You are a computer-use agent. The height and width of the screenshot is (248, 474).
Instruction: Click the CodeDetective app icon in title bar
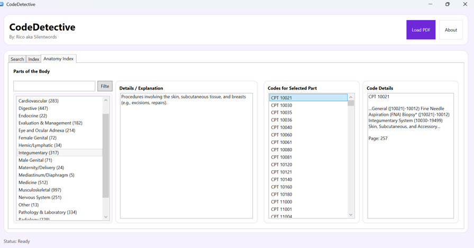(2, 4)
